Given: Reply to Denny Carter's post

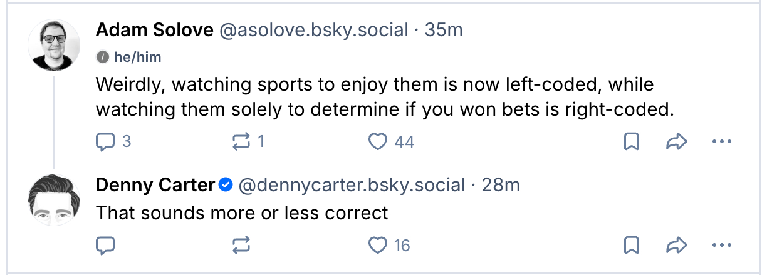Looking at the screenshot, I should pyautogui.click(x=105, y=246).
